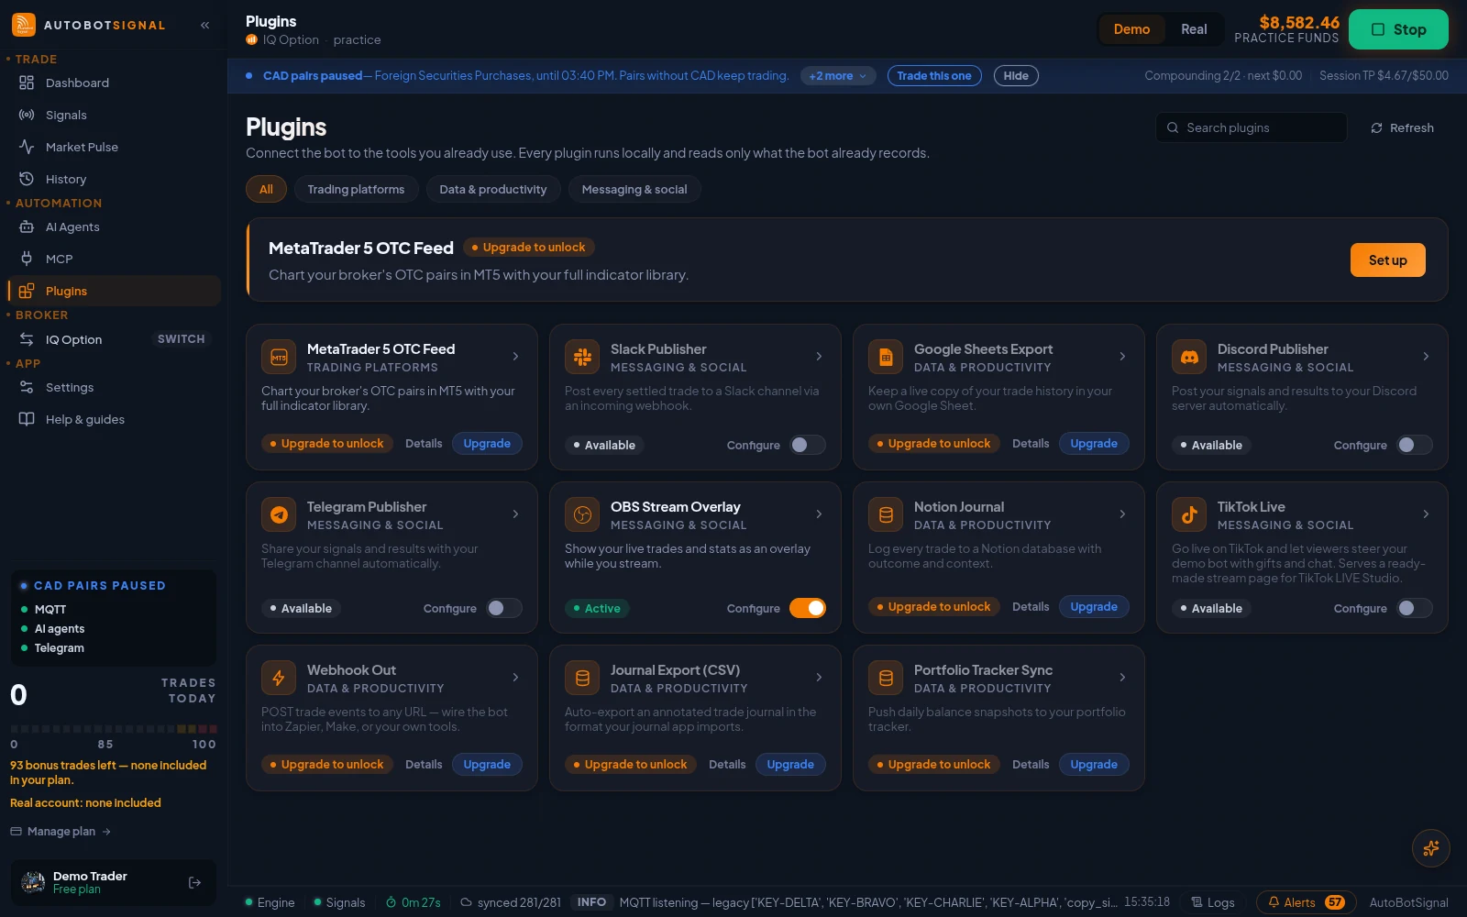This screenshot has height=917, width=1467.
Task: Enable the Discord Publisher toggle
Action: click(x=1415, y=445)
